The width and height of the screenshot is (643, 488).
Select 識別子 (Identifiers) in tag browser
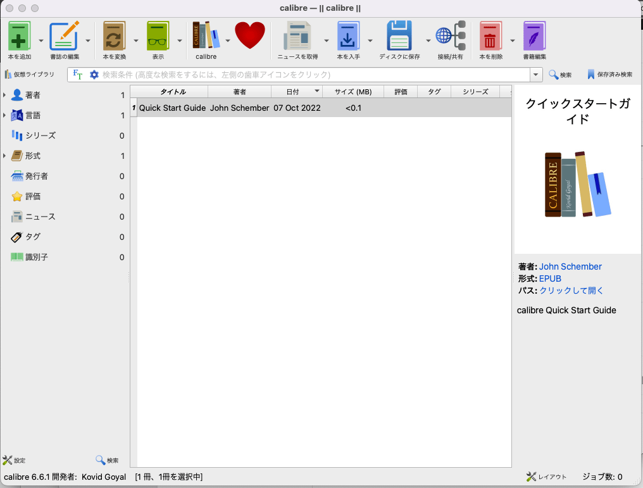coord(37,257)
